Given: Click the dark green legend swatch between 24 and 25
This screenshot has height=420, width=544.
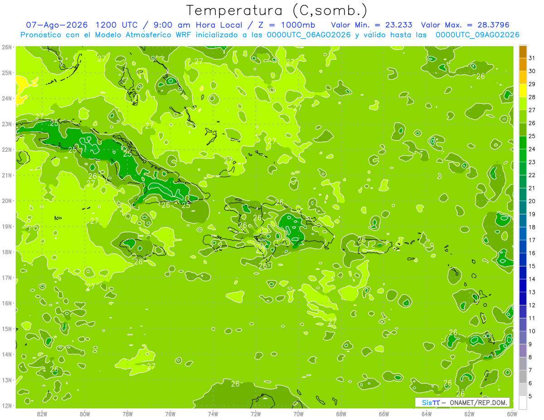Looking at the screenshot, I should coord(523,142).
